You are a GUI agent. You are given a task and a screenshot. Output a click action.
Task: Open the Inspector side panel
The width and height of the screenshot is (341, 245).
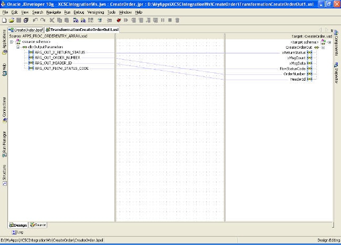click(336, 75)
